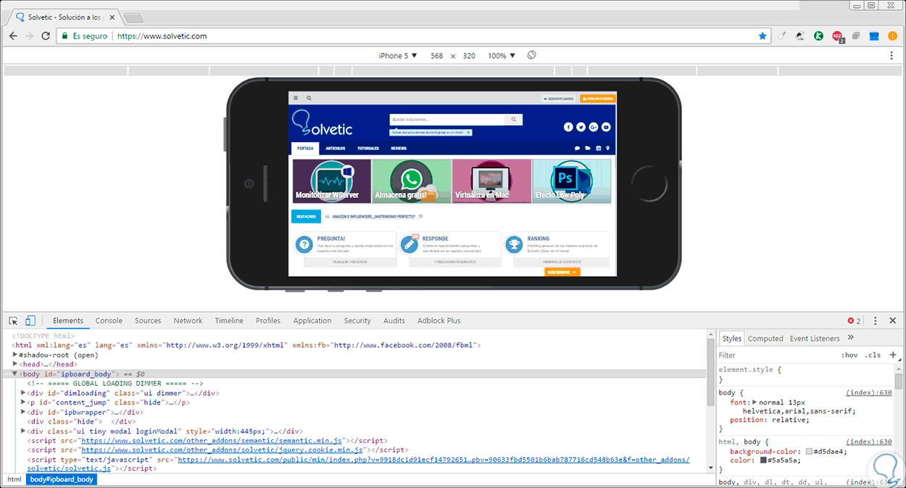Open the Network tab

click(188, 320)
